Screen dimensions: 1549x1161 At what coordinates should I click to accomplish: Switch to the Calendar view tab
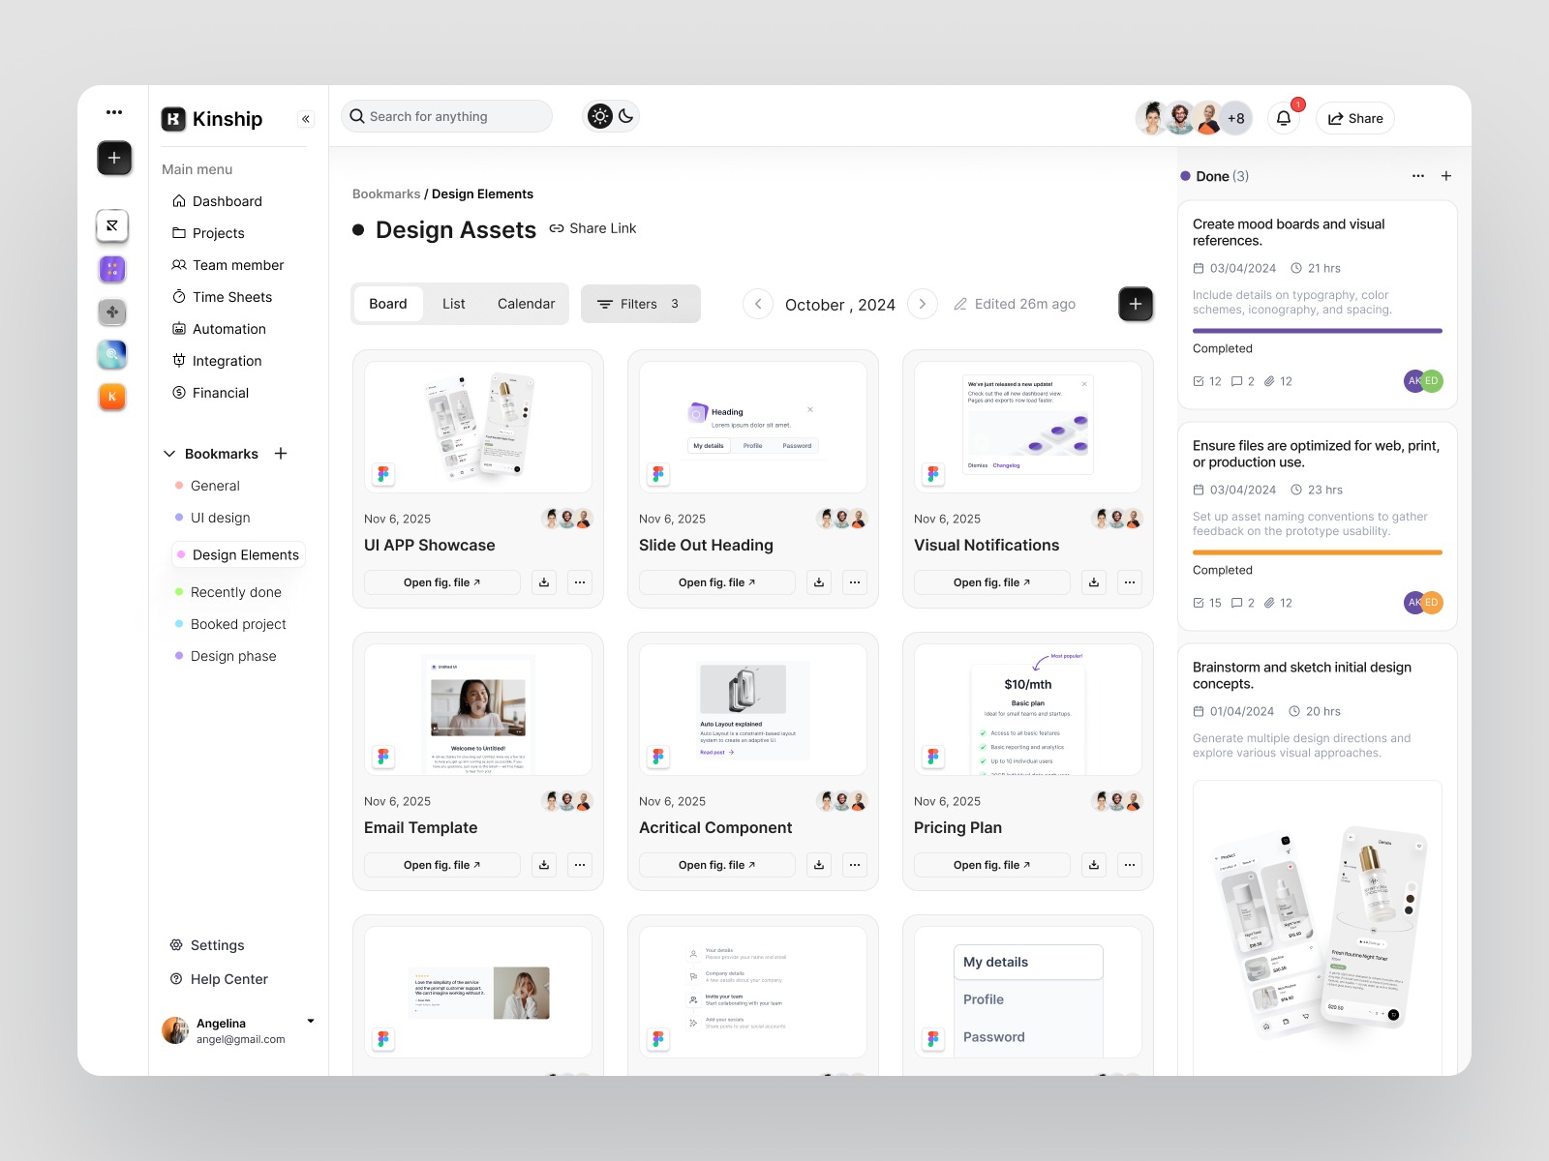pyautogui.click(x=526, y=303)
